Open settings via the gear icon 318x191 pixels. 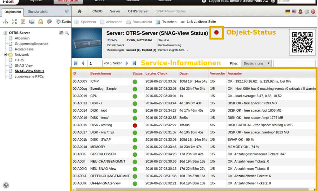[x=307, y=11]
